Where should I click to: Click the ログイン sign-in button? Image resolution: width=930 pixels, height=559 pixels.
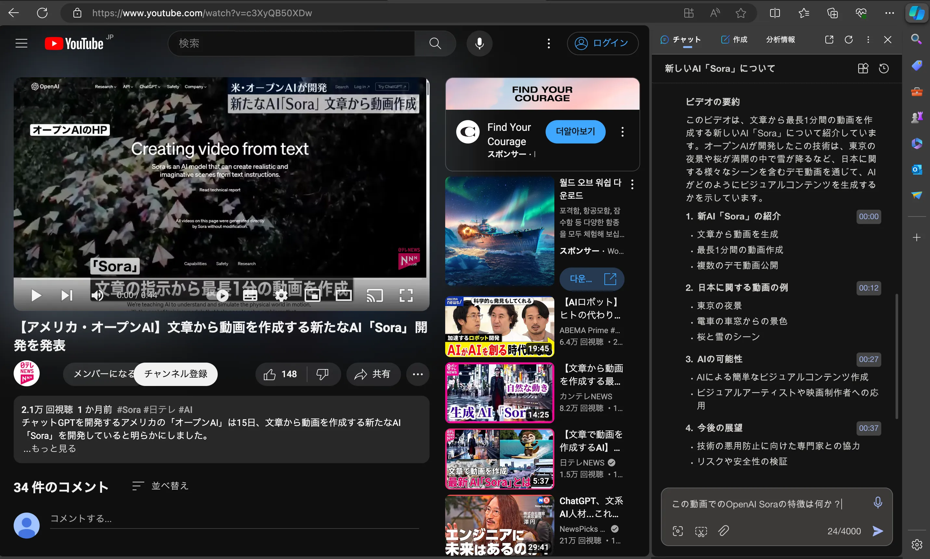[602, 43]
